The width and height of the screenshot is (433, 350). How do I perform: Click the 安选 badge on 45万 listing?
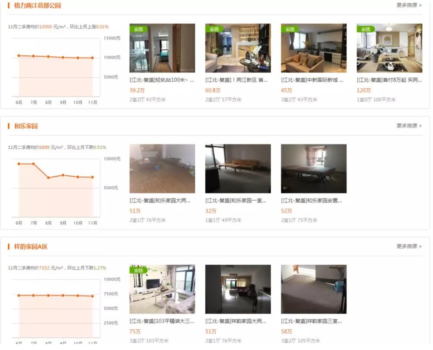289,29
